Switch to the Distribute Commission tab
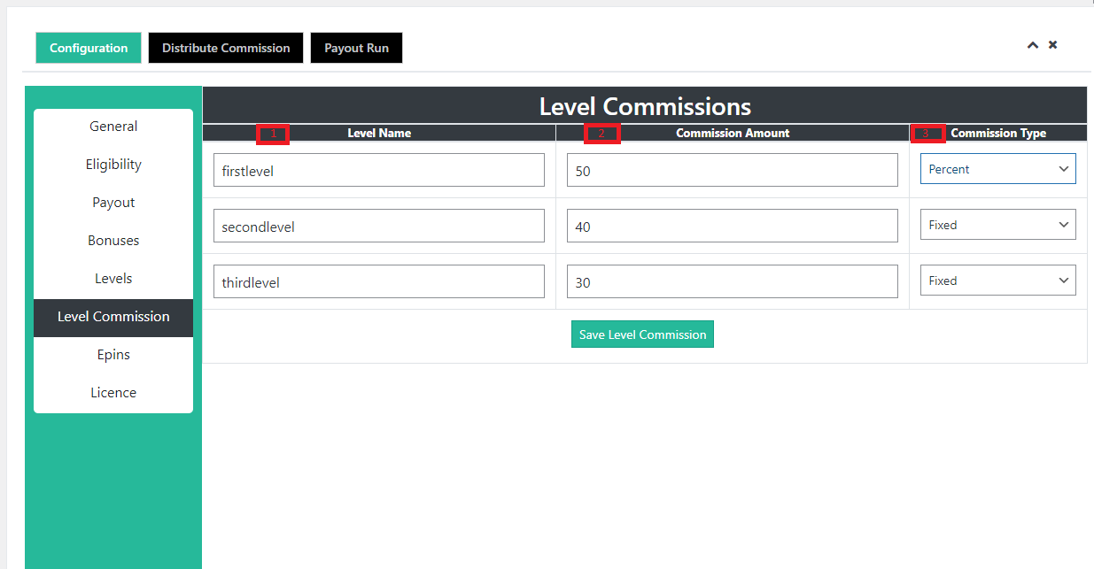Image resolution: width=1094 pixels, height=569 pixels. pos(226,48)
